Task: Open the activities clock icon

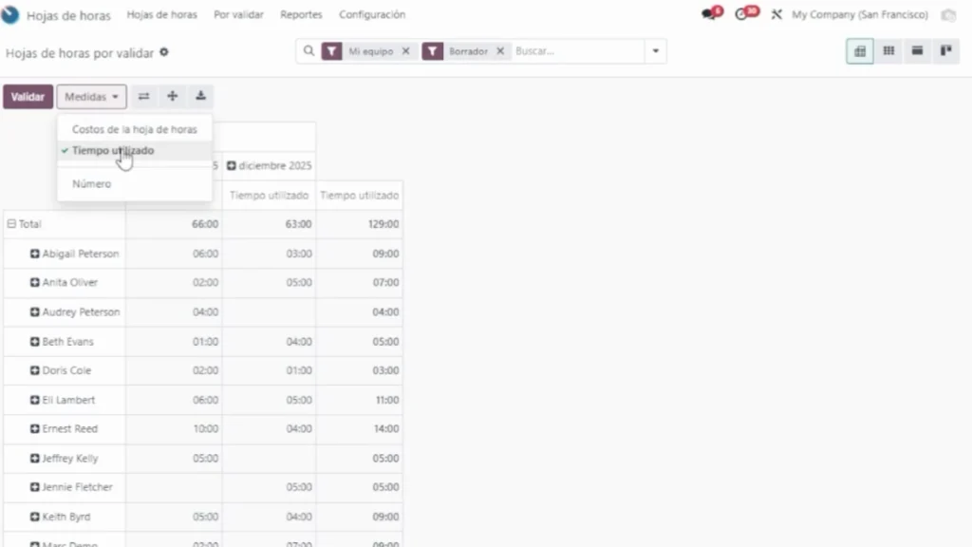Action: [x=742, y=15]
